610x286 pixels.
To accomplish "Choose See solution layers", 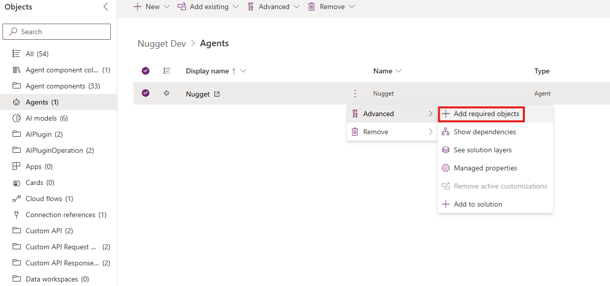I will (496, 150).
